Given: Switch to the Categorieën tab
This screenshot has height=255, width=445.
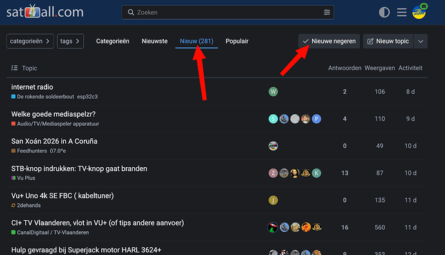Looking at the screenshot, I should [113, 41].
